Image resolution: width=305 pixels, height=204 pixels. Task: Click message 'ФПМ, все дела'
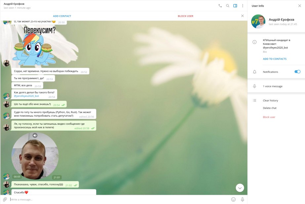tap(27, 85)
